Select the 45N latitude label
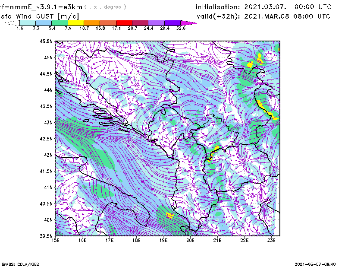Screen dimensions: 345x267 48,57
